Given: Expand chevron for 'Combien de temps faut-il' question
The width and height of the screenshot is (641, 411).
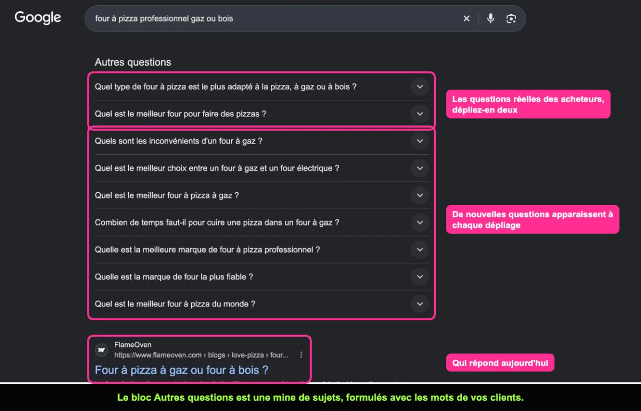Looking at the screenshot, I should (x=420, y=223).
